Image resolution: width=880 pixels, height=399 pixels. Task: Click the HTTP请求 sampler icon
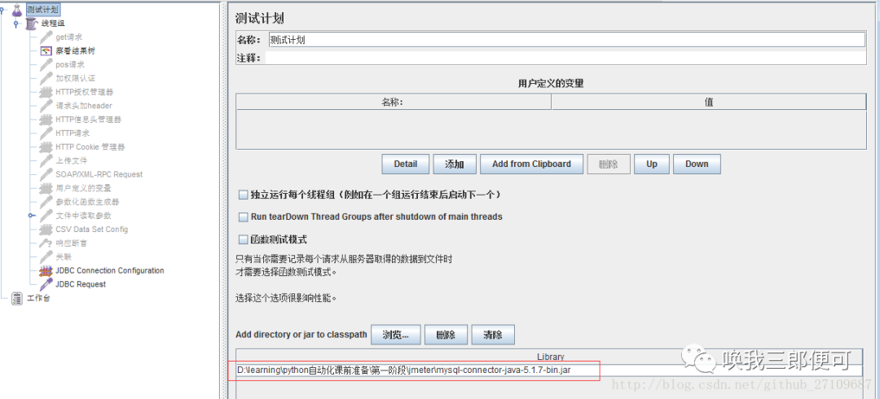[46, 133]
